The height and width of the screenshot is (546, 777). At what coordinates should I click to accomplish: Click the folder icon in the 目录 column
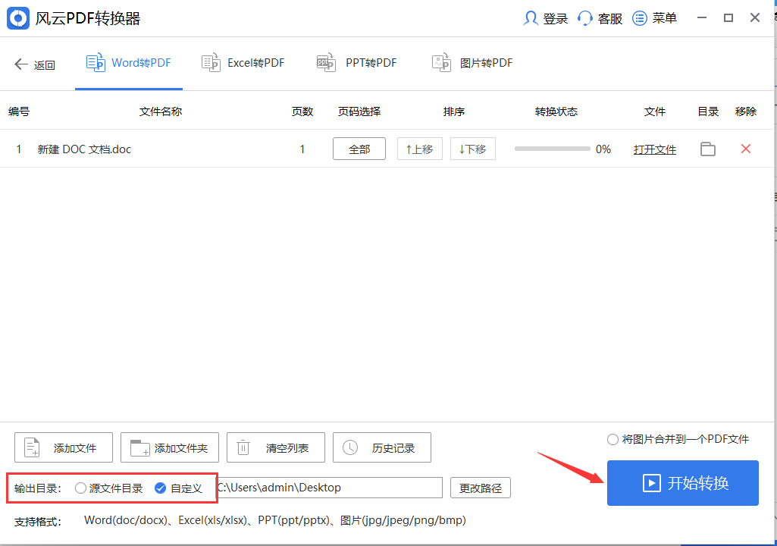707,149
